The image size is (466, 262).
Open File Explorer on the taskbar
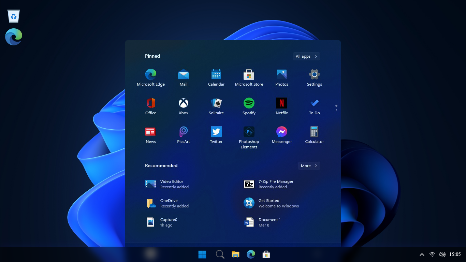tap(235, 254)
